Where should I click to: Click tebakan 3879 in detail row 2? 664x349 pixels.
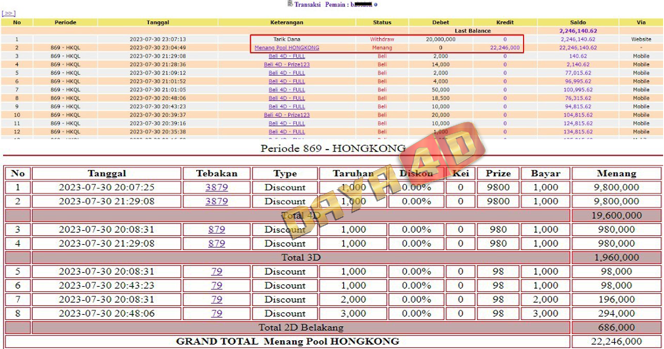pos(217,202)
